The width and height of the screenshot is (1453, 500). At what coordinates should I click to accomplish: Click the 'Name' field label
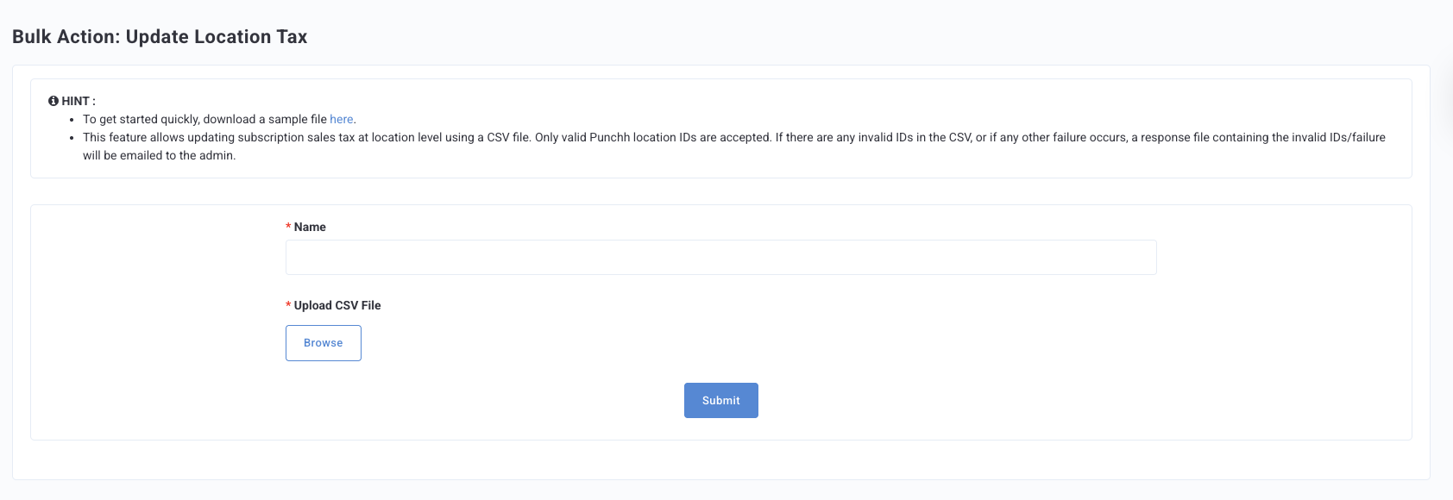tap(310, 227)
